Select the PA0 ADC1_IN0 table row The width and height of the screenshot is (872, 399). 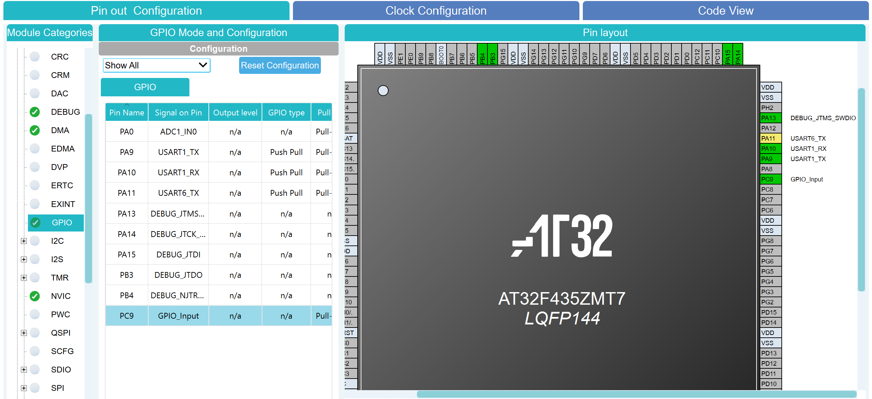click(219, 132)
